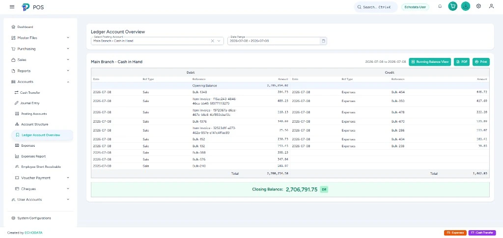Expand the Cheques chevron
Viewport: 503px width, 238px height.
coord(68,188)
